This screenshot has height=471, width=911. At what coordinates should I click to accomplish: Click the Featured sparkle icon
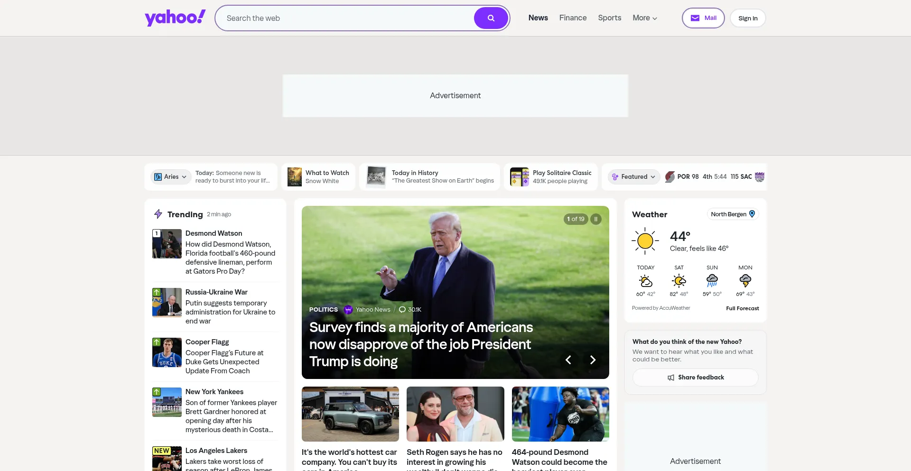(x=615, y=177)
